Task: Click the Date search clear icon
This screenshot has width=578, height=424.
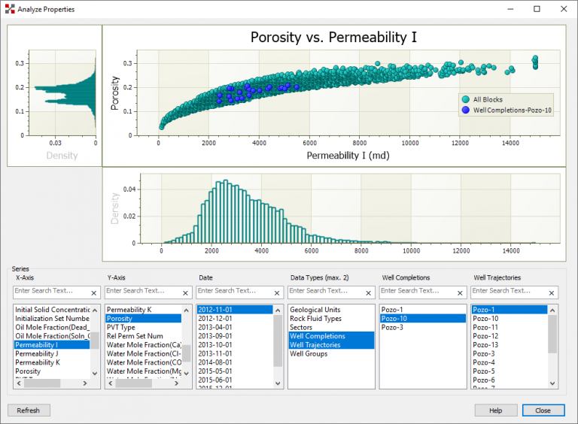Action: click(x=278, y=292)
